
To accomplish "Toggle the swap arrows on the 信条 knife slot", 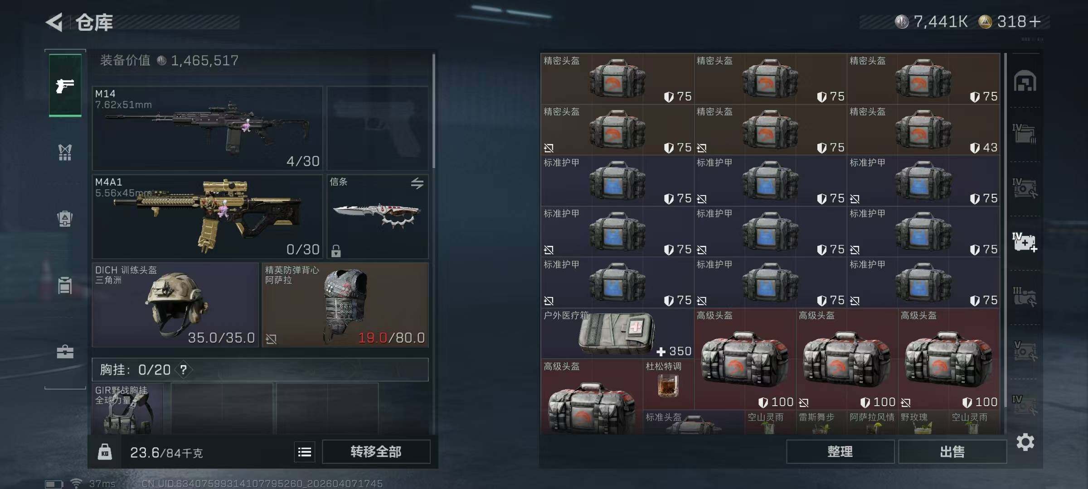I will 417,183.
